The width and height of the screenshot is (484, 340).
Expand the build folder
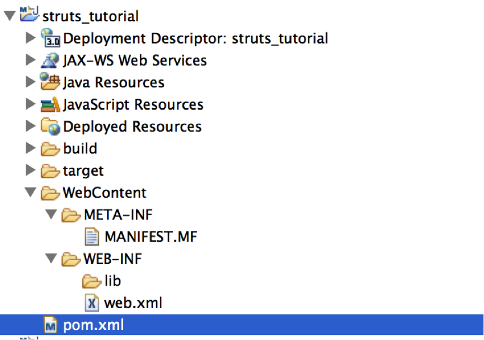(29, 148)
